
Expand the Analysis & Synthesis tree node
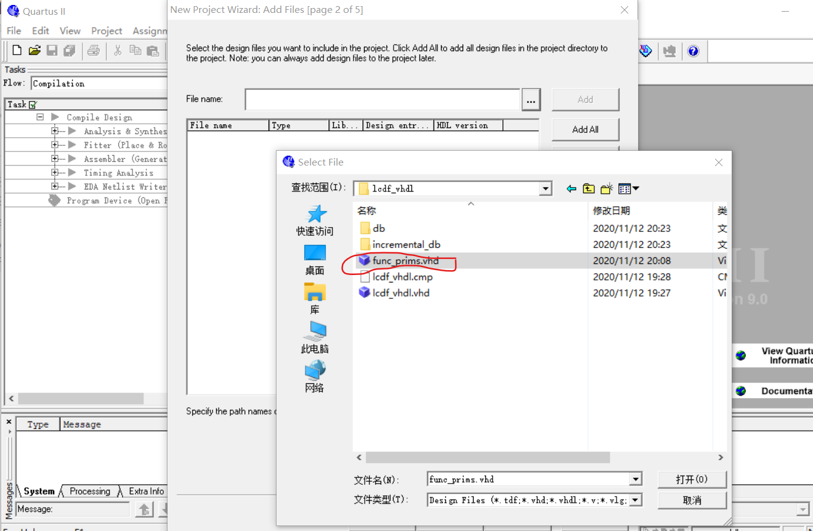pyautogui.click(x=54, y=130)
